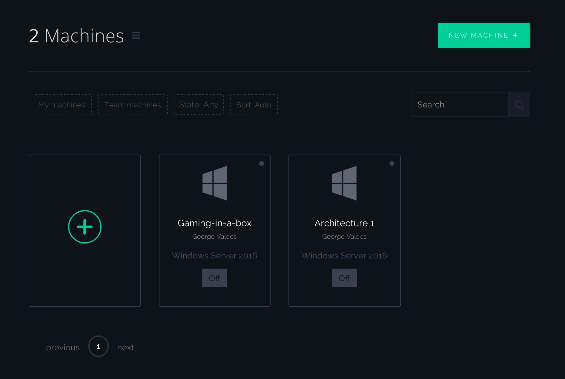The image size is (565, 379).
Task: Click the search magnifier icon
Action: tap(519, 104)
